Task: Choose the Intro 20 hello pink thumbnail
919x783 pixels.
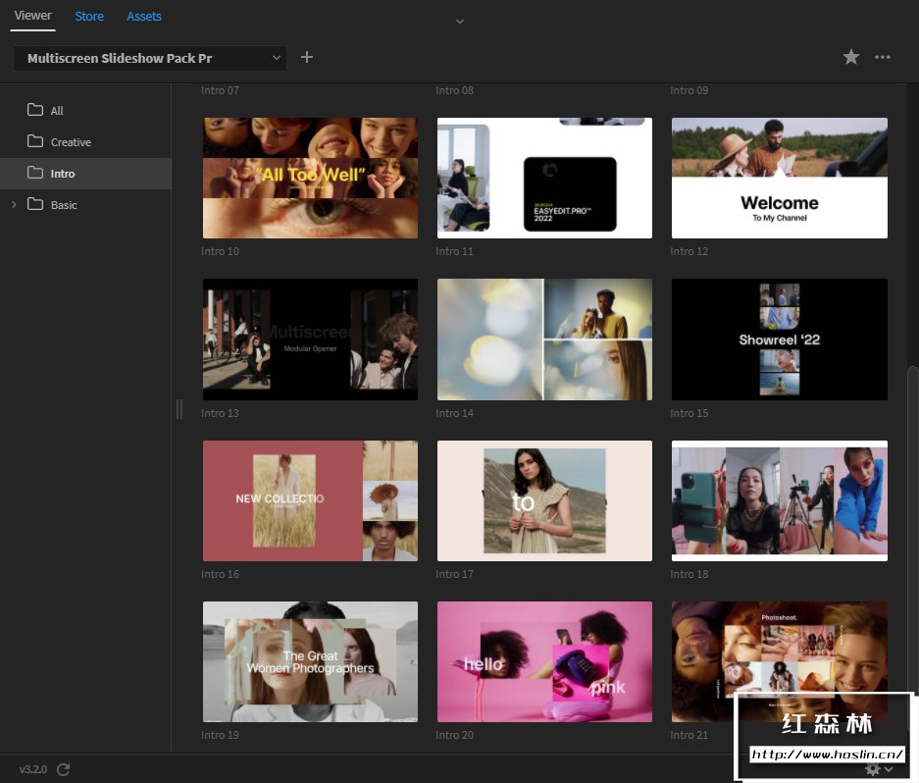Action: click(x=544, y=661)
